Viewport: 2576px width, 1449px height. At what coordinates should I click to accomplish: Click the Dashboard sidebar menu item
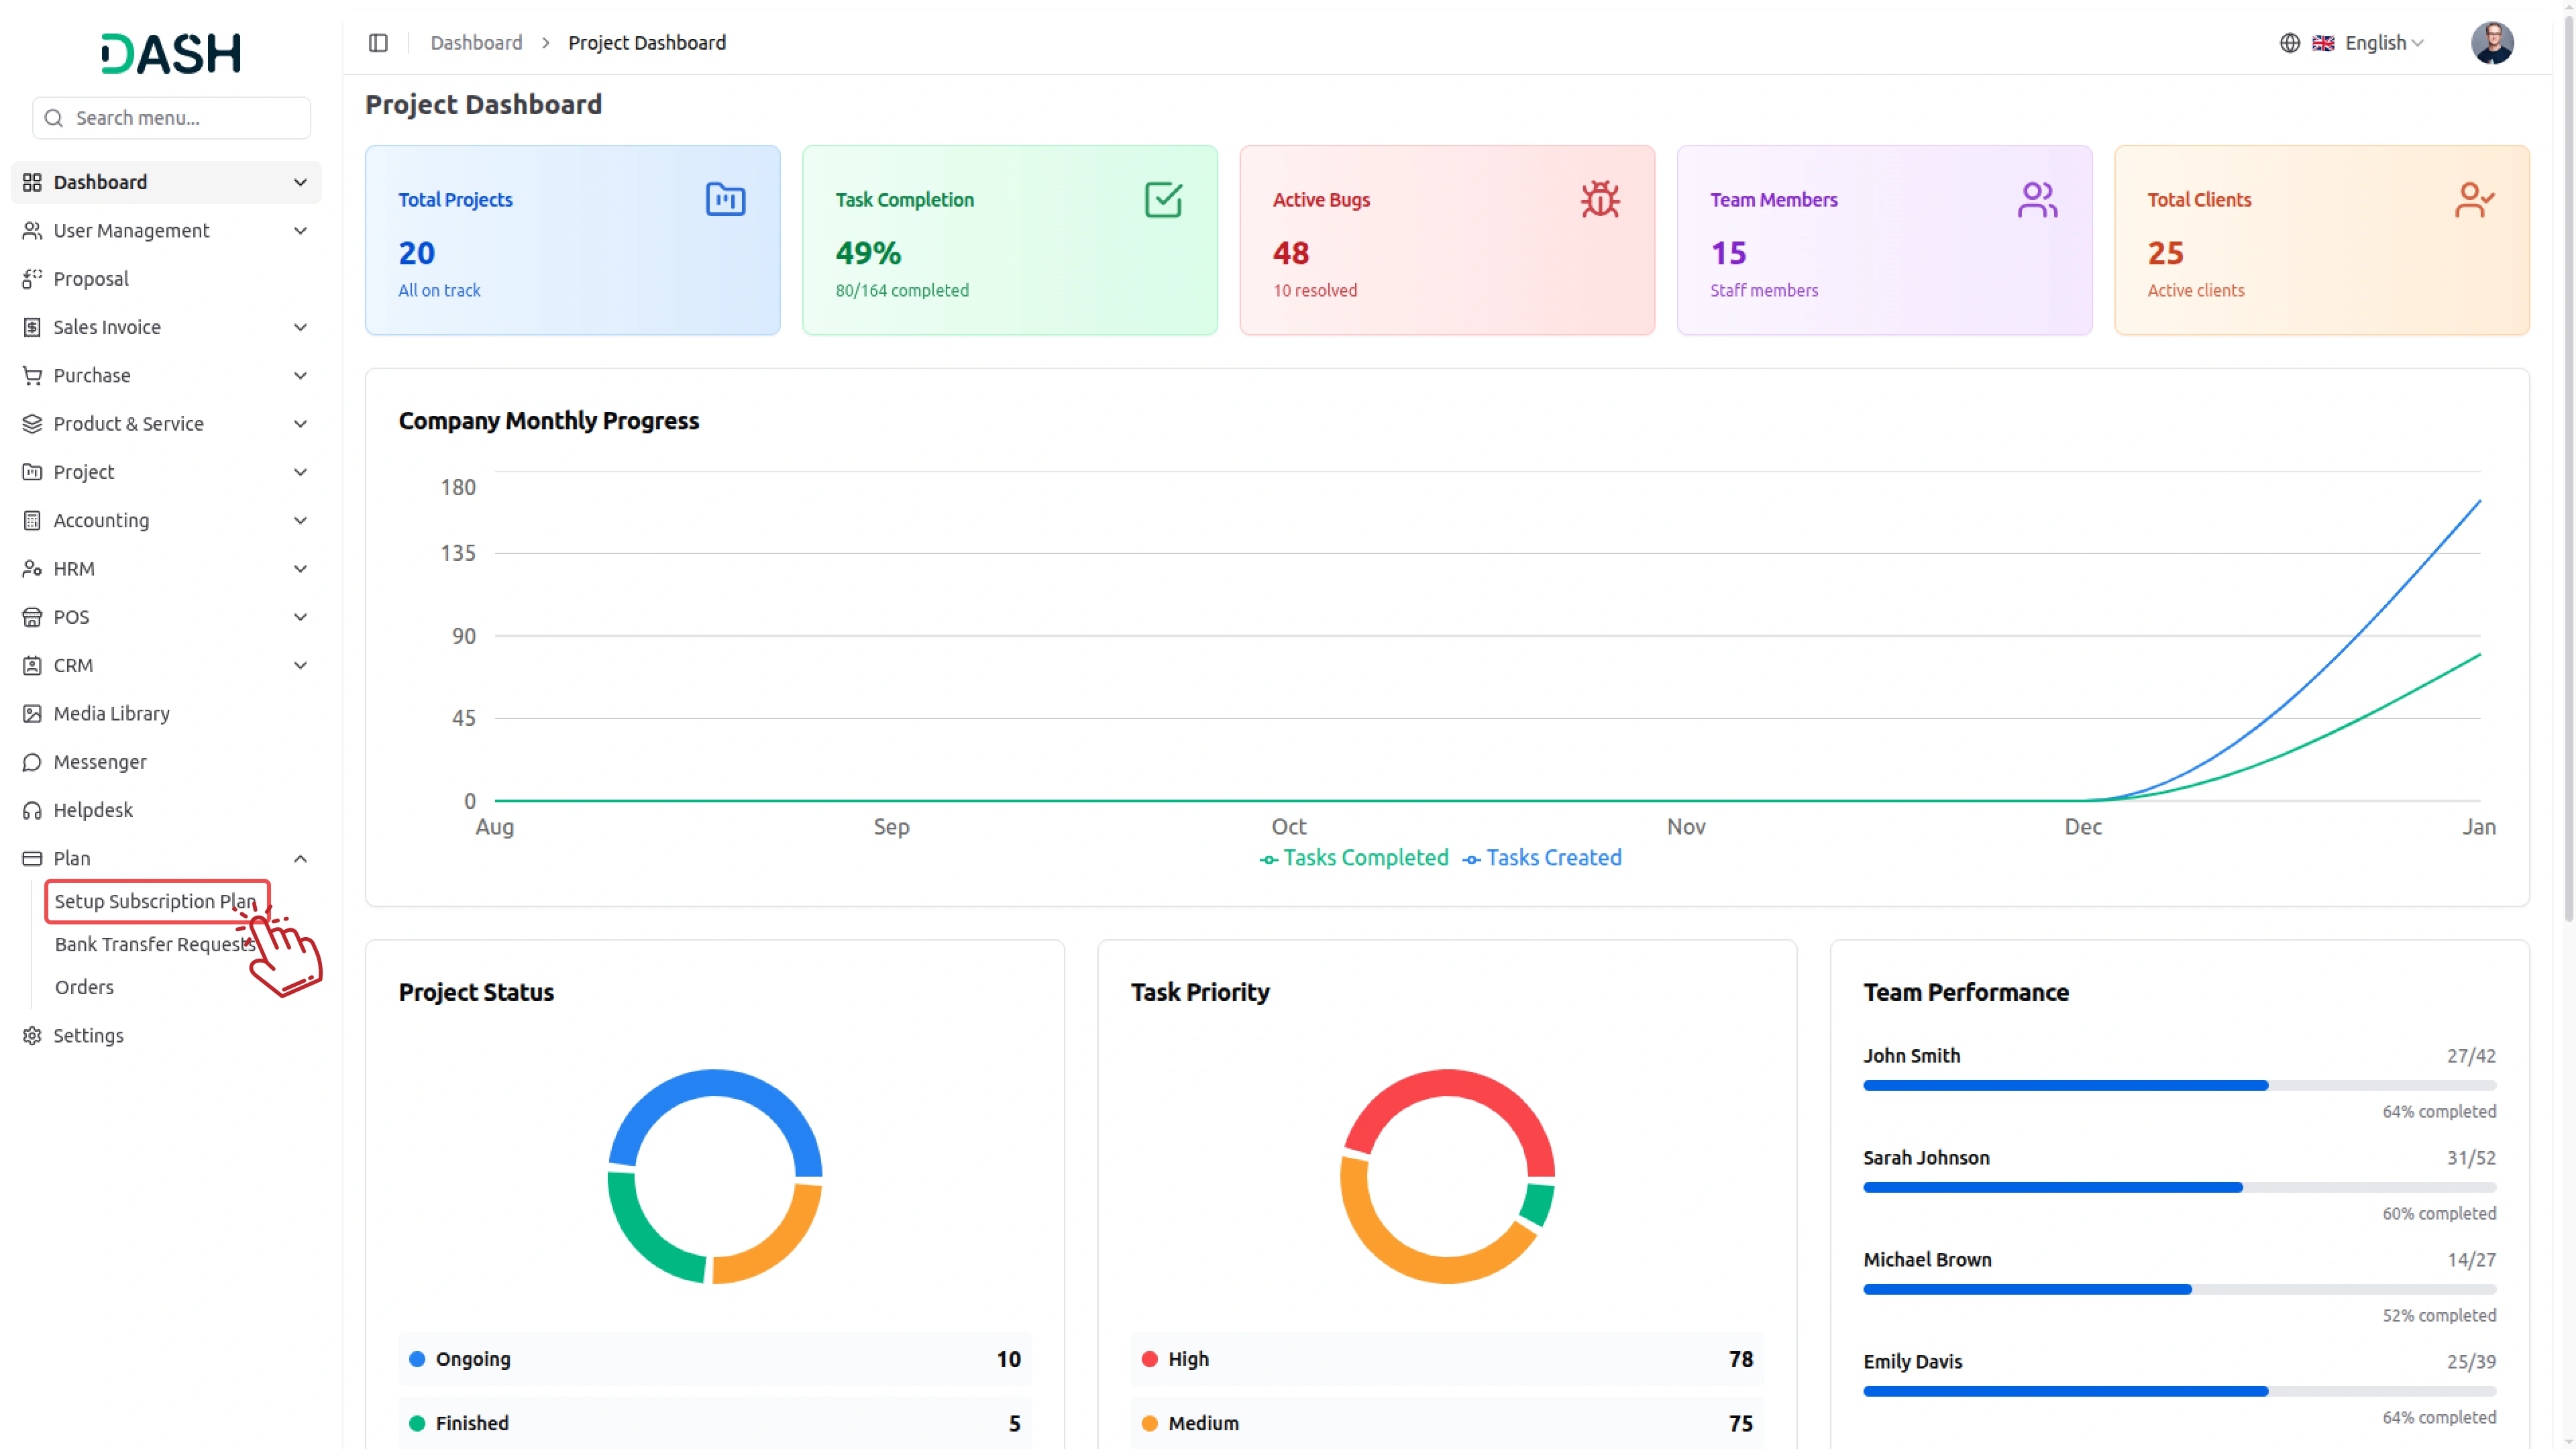(x=166, y=182)
